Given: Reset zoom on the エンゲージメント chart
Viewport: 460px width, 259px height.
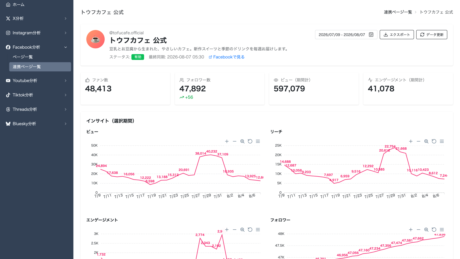Looking at the screenshot, I should [250, 230].
